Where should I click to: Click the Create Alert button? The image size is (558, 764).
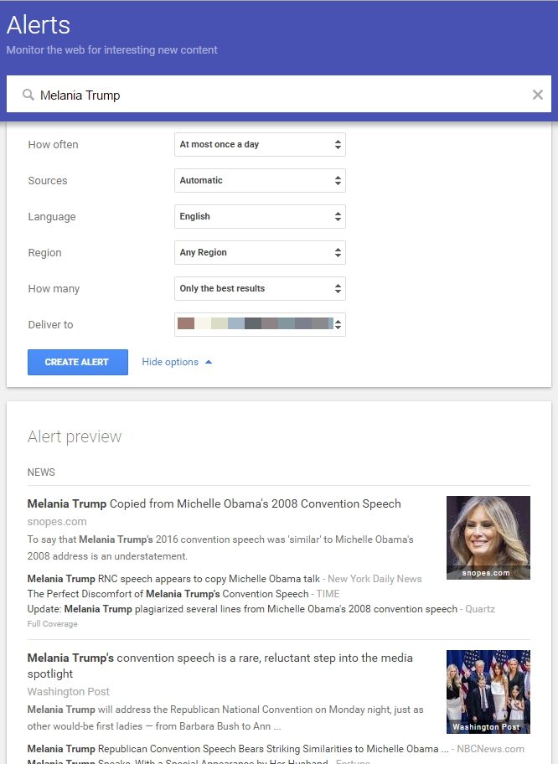coord(77,362)
